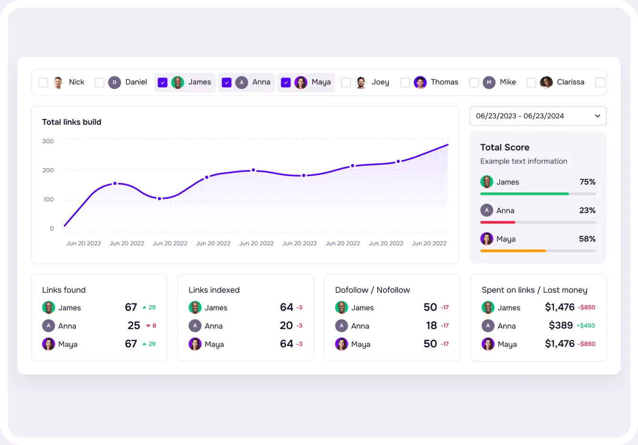This screenshot has width=638, height=445.
Task: Click James's avatar in Links indexed
Action: [x=195, y=307]
